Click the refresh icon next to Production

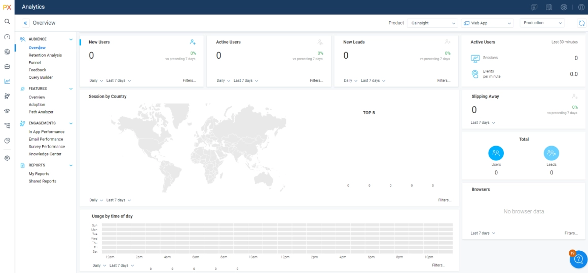(581, 23)
